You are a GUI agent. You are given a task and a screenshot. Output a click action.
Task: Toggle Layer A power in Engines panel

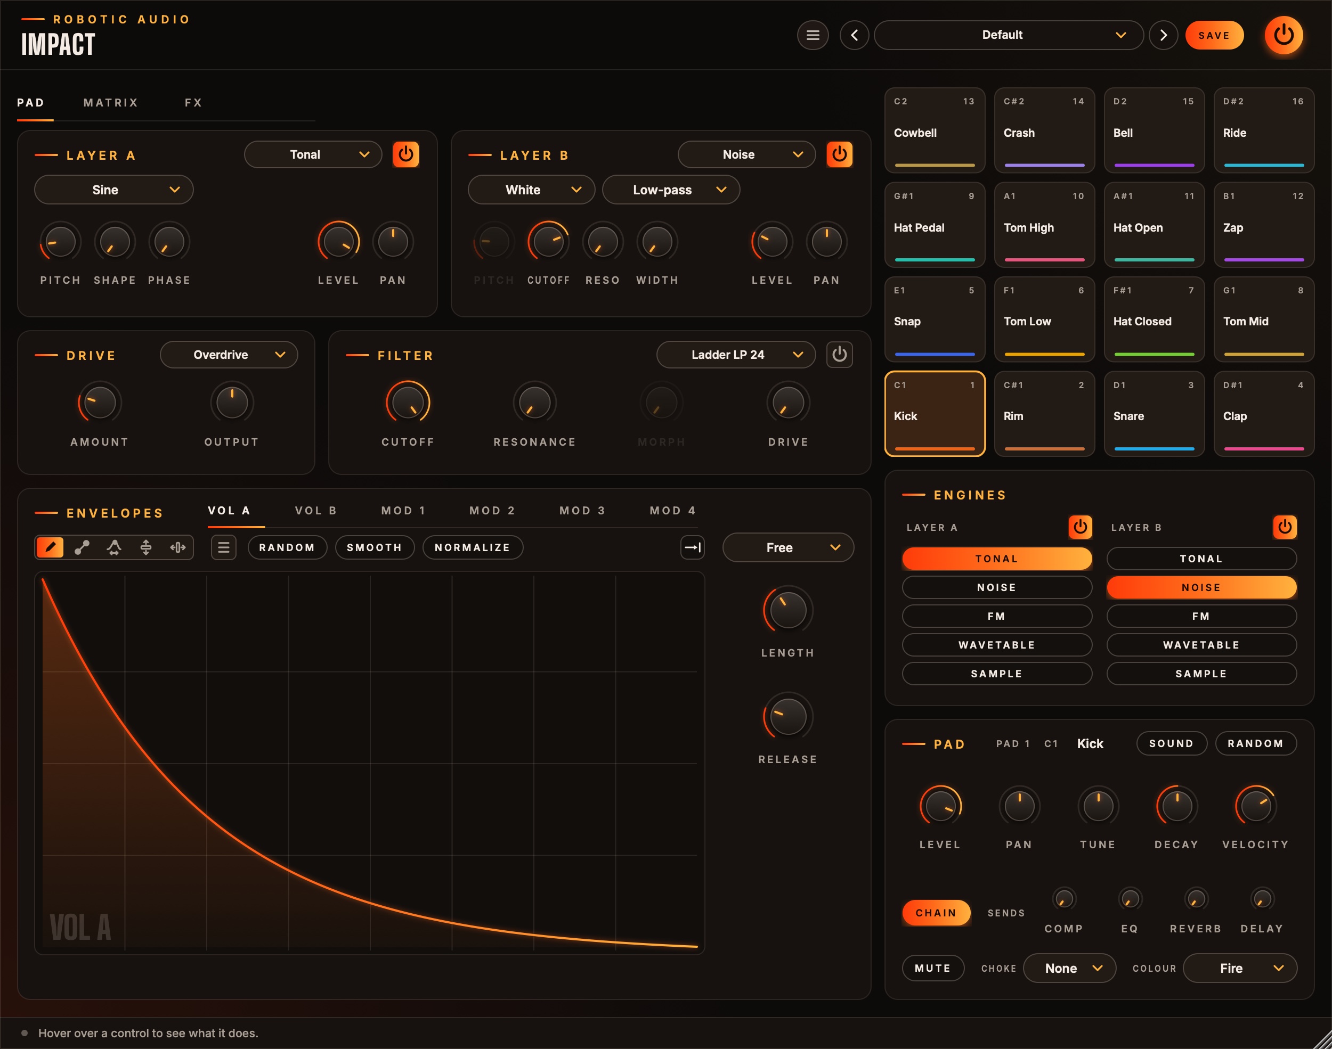click(x=1080, y=527)
